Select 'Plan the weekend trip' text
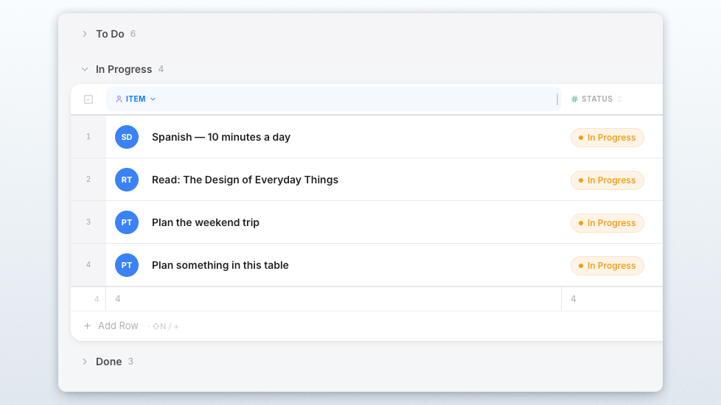The image size is (721, 405). (x=206, y=222)
